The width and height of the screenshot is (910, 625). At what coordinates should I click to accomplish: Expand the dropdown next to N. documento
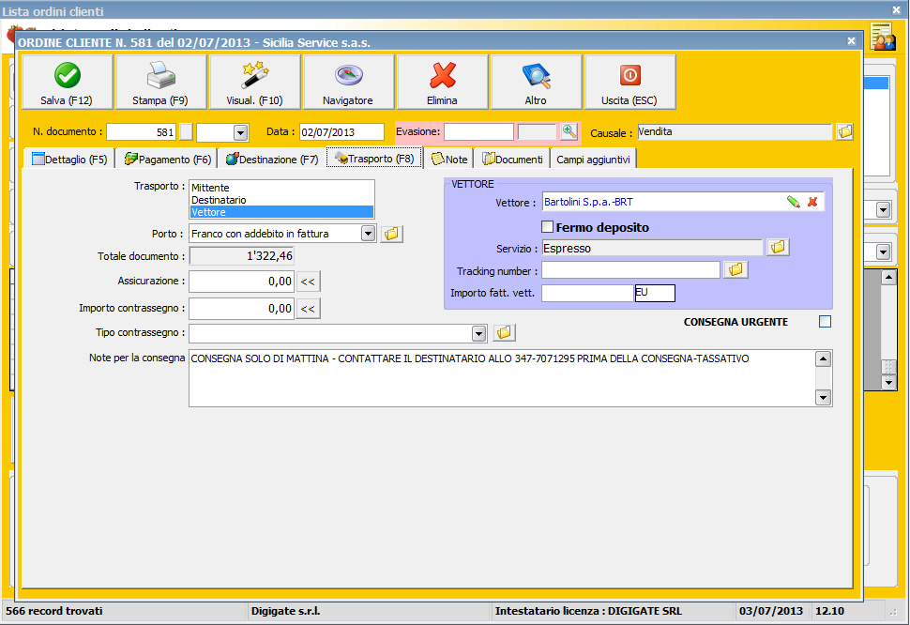point(241,133)
